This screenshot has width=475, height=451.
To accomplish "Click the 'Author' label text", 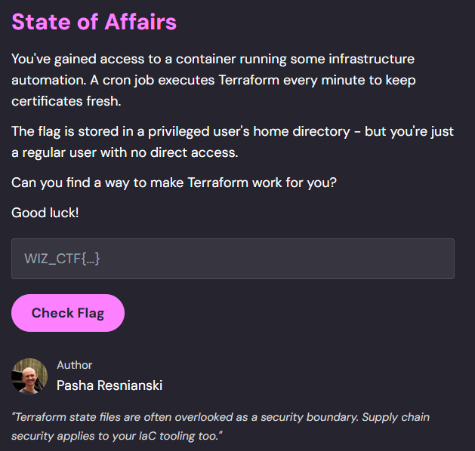I will [74, 365].
